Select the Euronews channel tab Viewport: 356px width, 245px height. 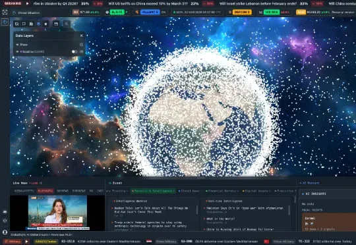point(79,191)
